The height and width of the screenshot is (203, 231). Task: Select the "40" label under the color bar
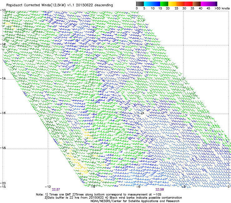[x=200, y=8]
